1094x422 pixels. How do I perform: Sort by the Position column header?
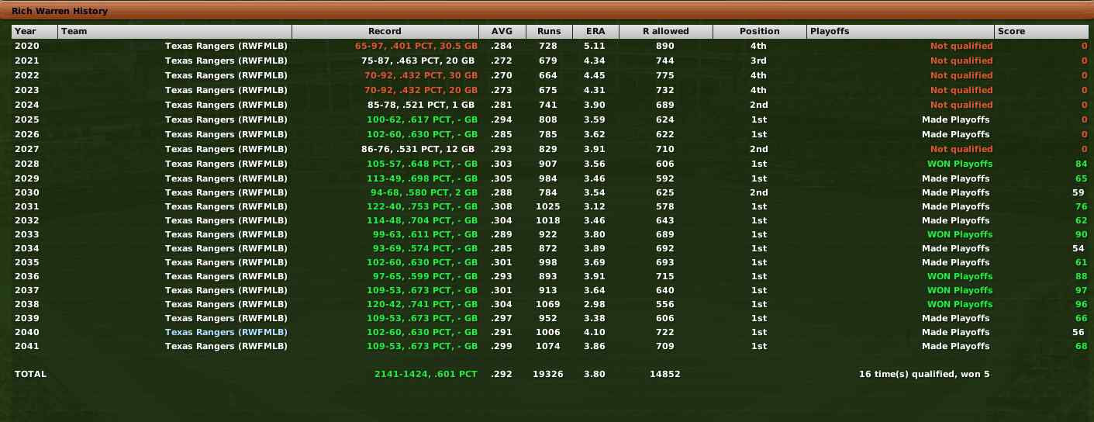[760, 31]
